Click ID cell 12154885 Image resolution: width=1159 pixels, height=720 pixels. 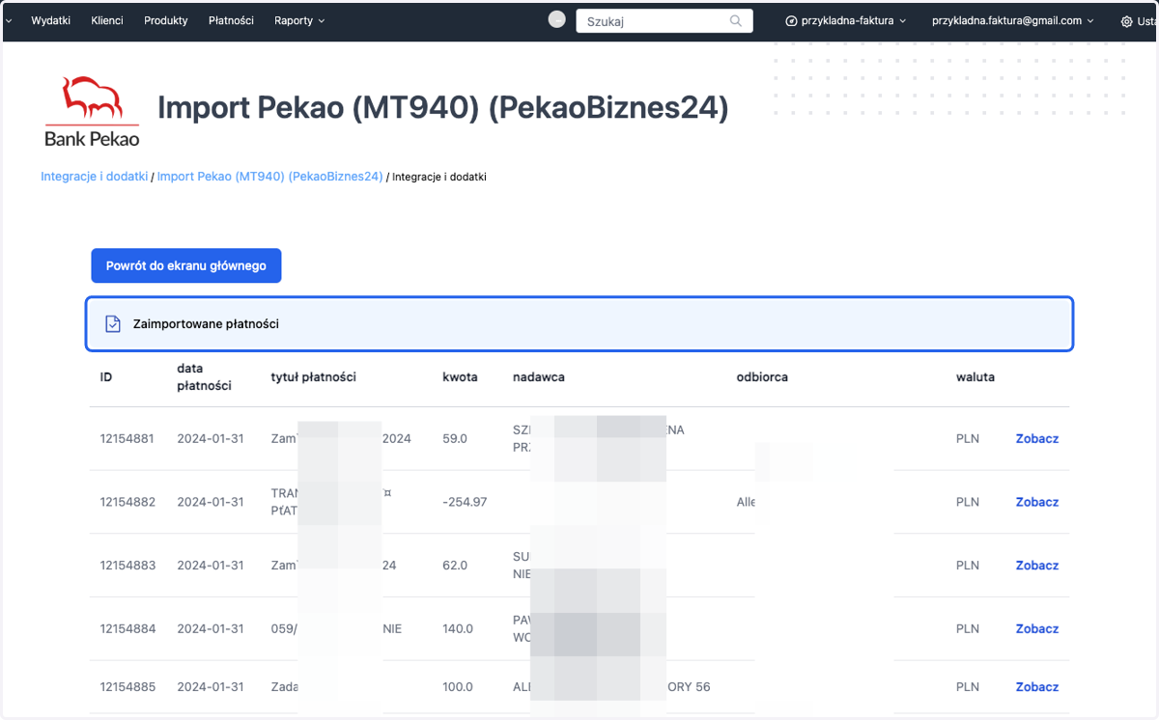[x=127, y=687]
